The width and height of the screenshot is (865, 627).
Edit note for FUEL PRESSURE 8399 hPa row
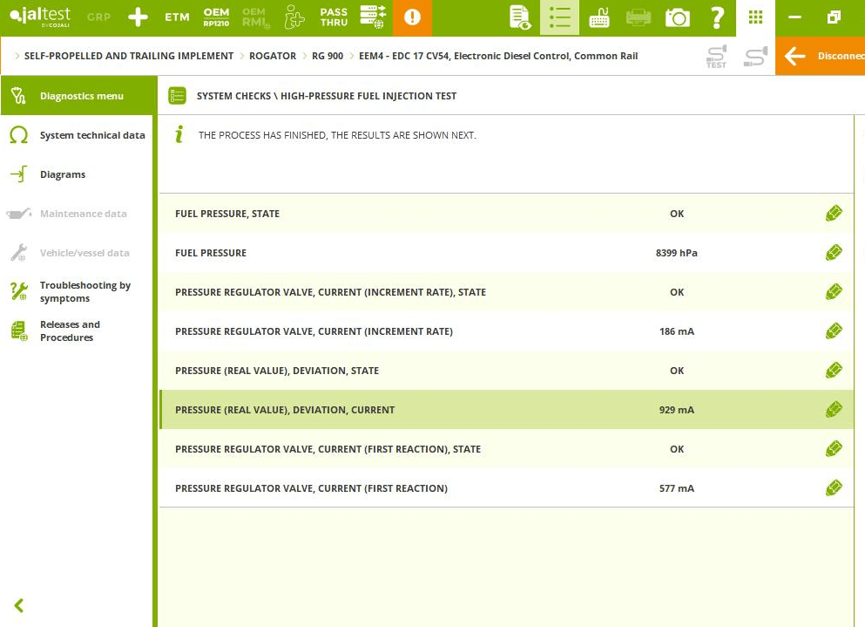pos(834,253)
